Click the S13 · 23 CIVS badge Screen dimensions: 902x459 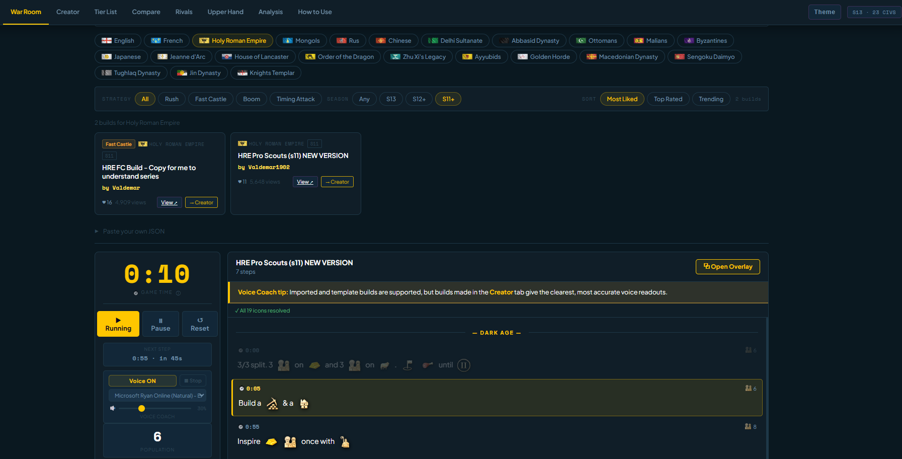coord(874,12)
